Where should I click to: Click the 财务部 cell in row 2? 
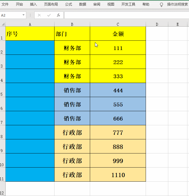[72, 48]
